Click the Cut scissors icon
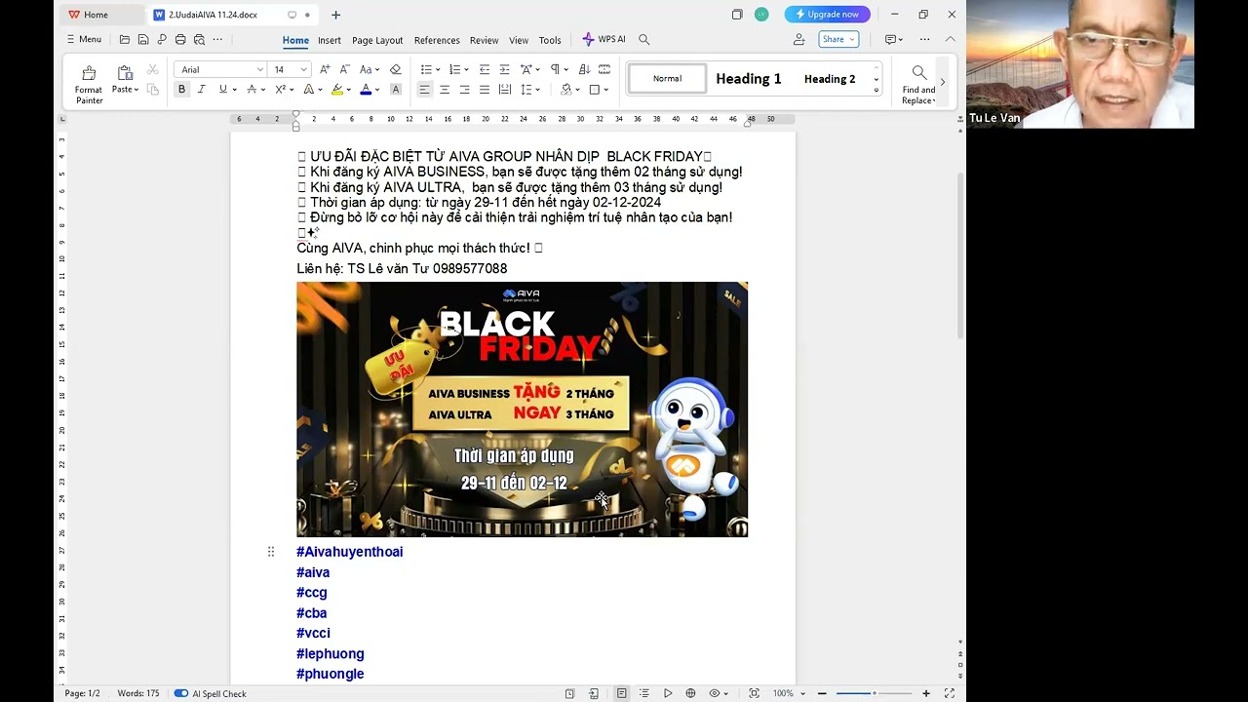 tap(152, 69)
